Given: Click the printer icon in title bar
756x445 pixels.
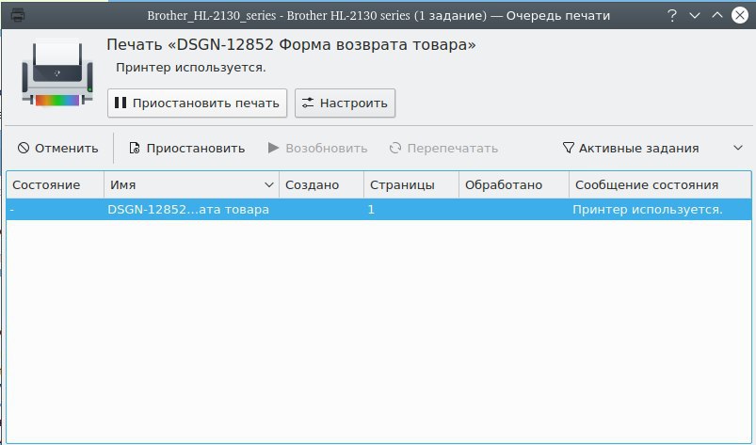Looking at the screenshot, I should [18, 15].
